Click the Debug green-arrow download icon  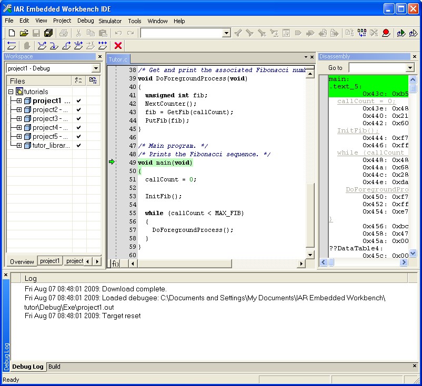(401, 33)
